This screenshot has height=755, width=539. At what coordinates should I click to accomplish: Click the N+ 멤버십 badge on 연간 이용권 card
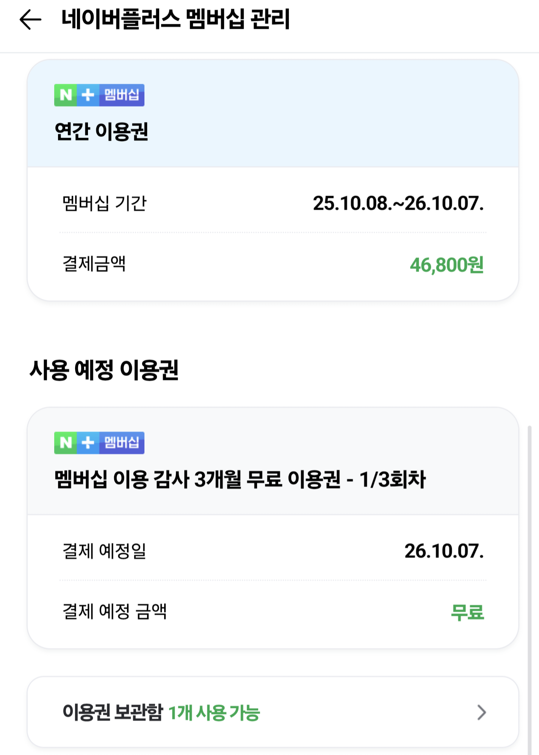(x=99, y=95)
